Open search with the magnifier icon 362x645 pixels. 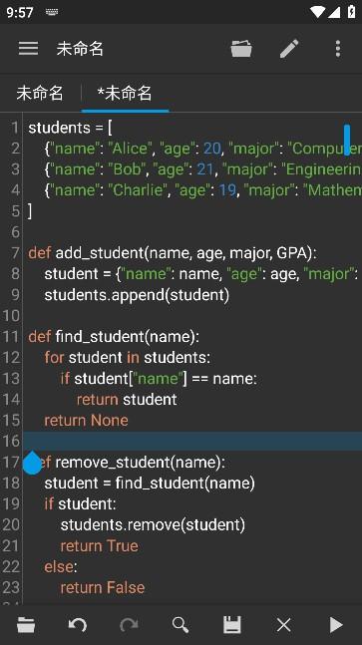[181, 625]
